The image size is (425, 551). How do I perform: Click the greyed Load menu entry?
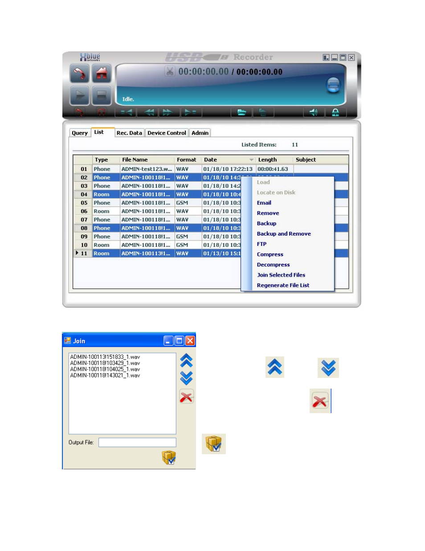click(263, 182)
